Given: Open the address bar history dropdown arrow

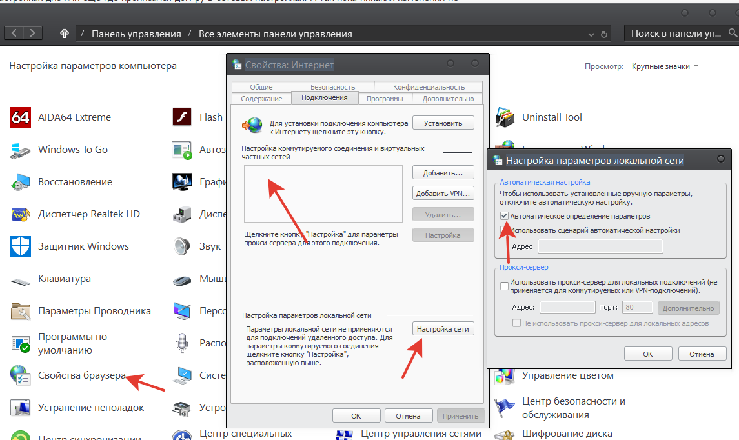Looking at the screenshot, I should (591, 34).
